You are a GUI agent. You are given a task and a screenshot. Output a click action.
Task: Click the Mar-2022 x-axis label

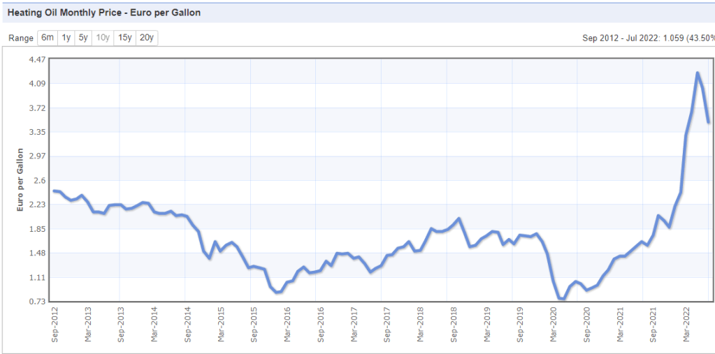[x=686, y=325]
